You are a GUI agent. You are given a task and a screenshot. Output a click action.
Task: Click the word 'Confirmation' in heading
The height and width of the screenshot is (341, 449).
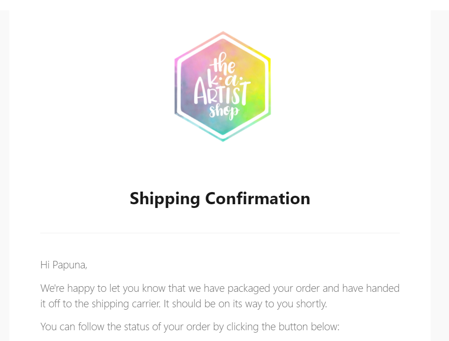pyautogui.click(x=258, y=199)
